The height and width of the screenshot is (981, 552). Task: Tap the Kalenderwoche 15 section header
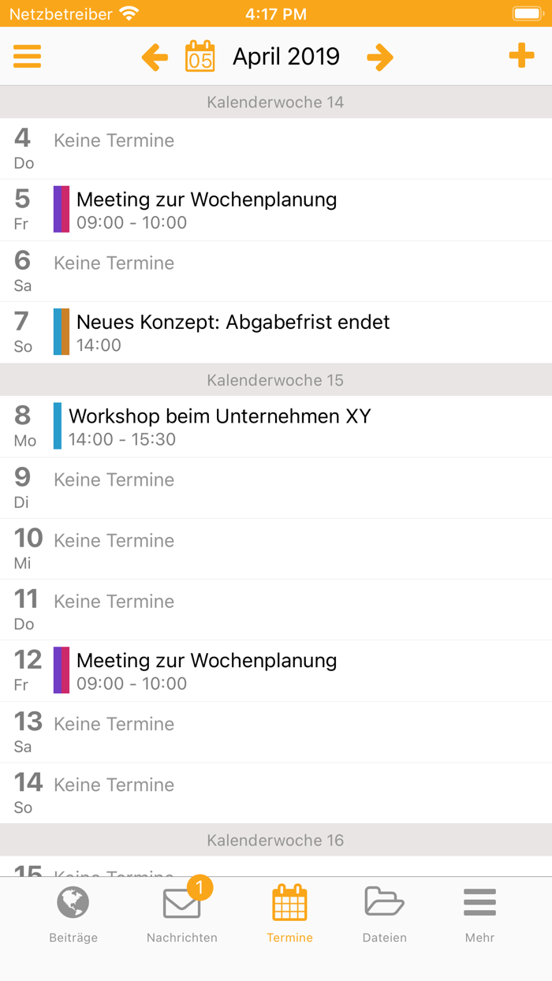[x=276, y=380]
